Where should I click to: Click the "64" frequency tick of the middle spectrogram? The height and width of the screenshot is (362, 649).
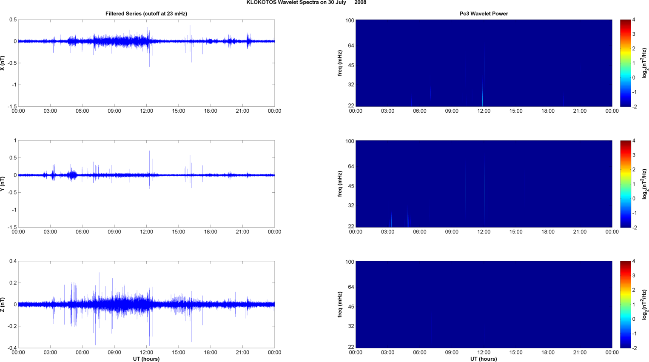(x=351, y=166)
